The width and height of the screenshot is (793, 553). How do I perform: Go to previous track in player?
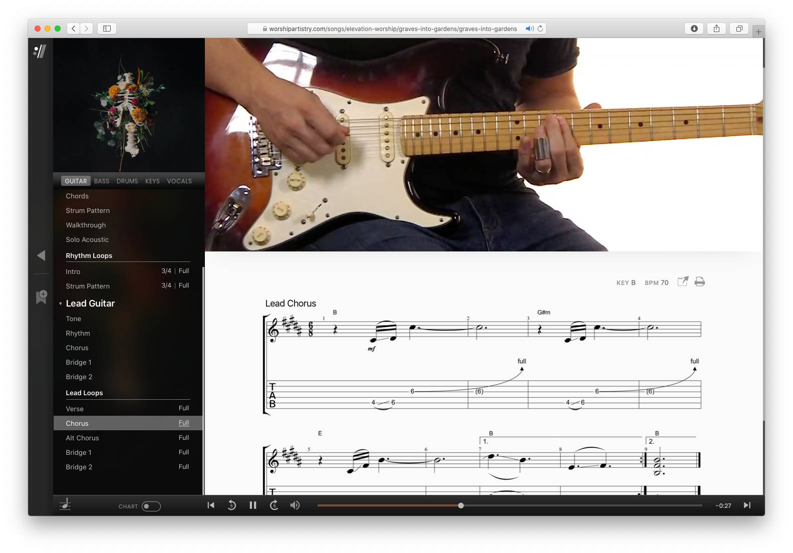[x=211, y=505]
